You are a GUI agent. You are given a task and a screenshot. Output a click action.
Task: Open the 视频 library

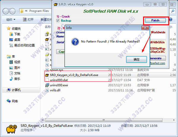click(17, 62)
